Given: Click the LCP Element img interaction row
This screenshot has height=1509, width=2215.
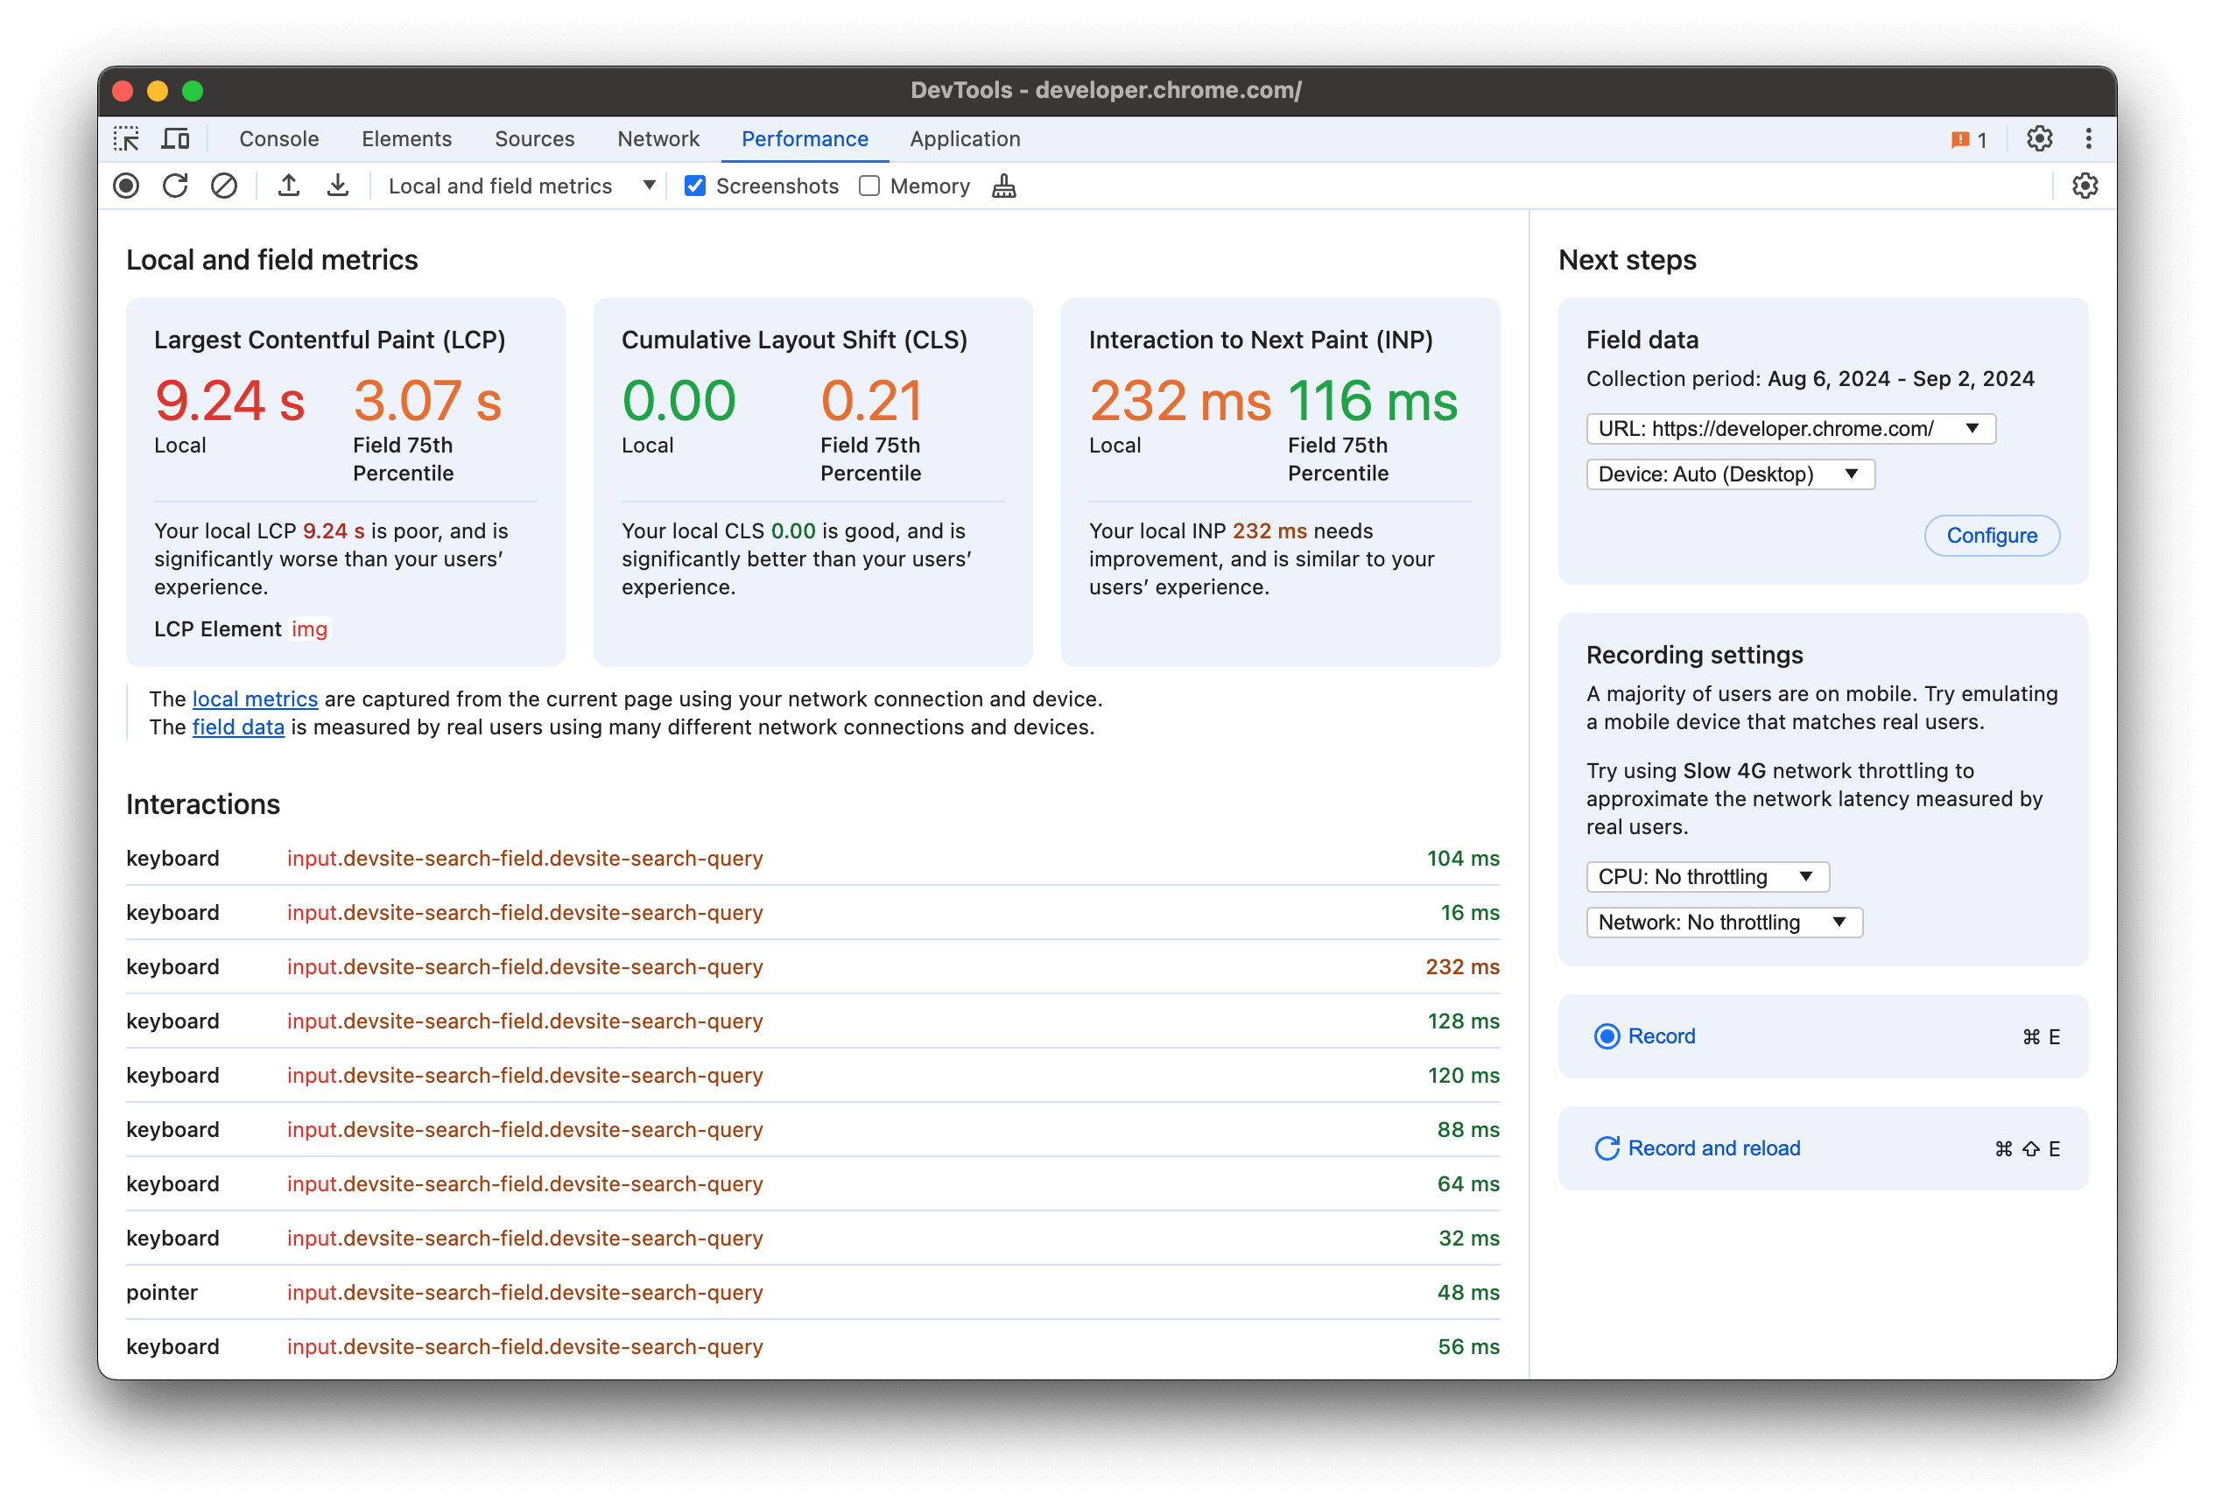Looking at the screenshot, I should 308,628.
